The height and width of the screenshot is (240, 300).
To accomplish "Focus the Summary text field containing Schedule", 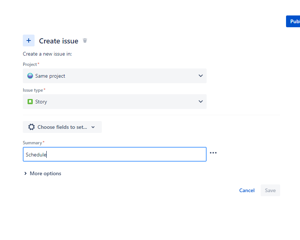I will coord(114,155).
